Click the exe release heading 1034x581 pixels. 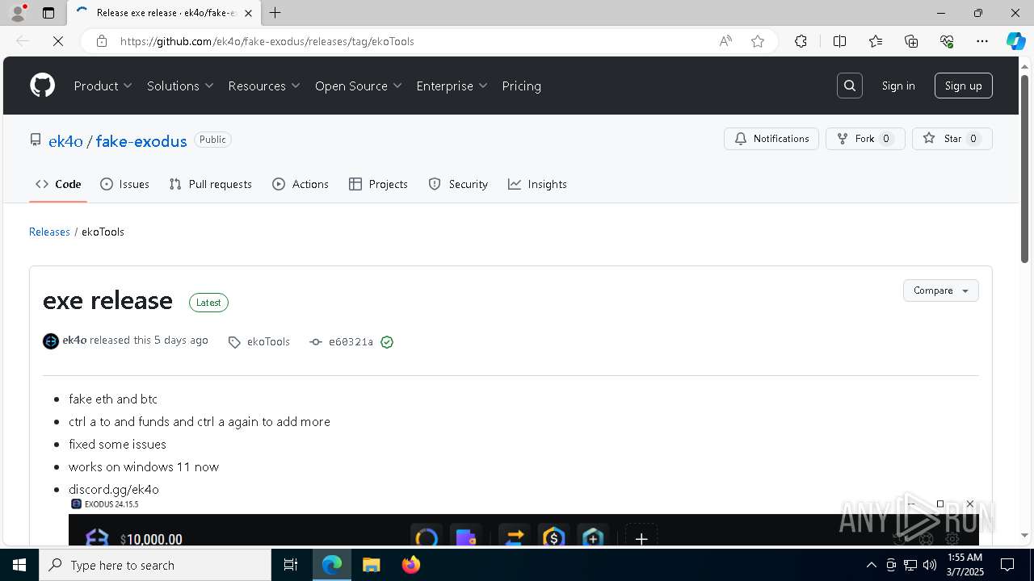pos(107,300)
